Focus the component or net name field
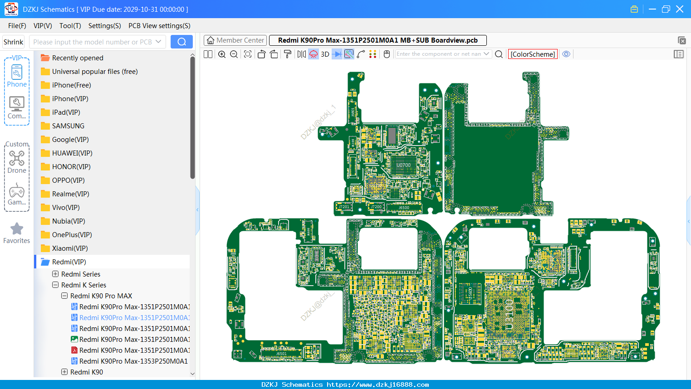Screen dimensions: 691x389 click(x=439, y=54)
